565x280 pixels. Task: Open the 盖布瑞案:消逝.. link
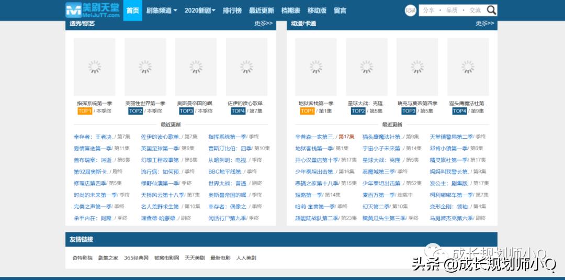point(94,160)
